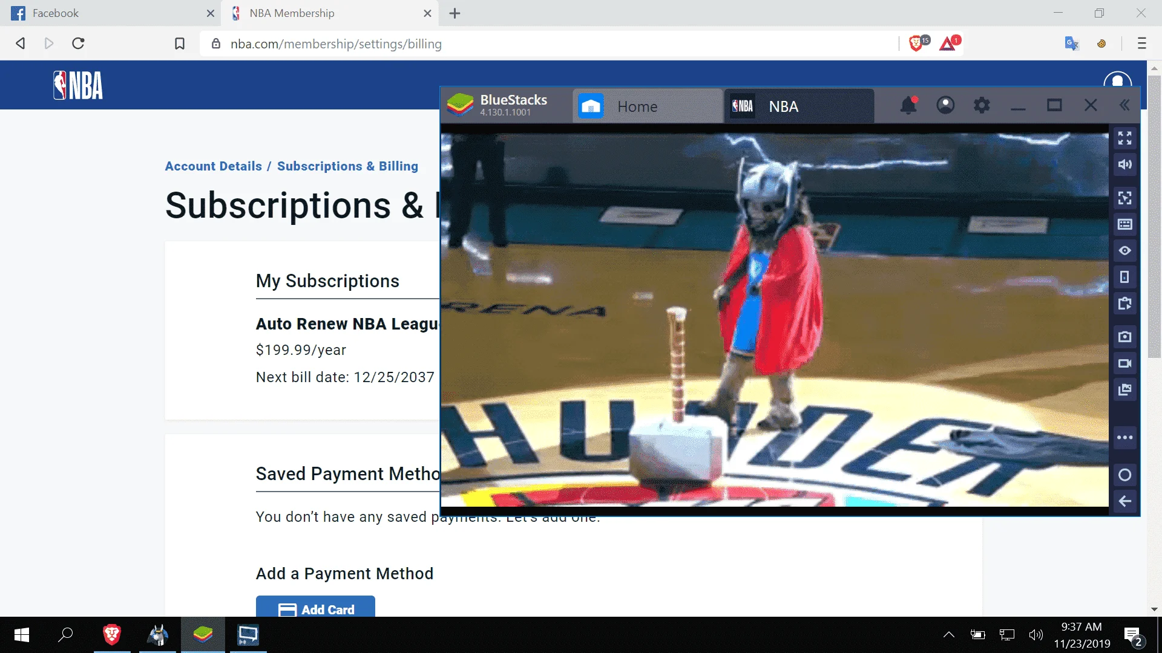Click the NBA logo on the site header
Image resolution: width=1162 pixels, height=653 pixels.
[x=78, y=85]
